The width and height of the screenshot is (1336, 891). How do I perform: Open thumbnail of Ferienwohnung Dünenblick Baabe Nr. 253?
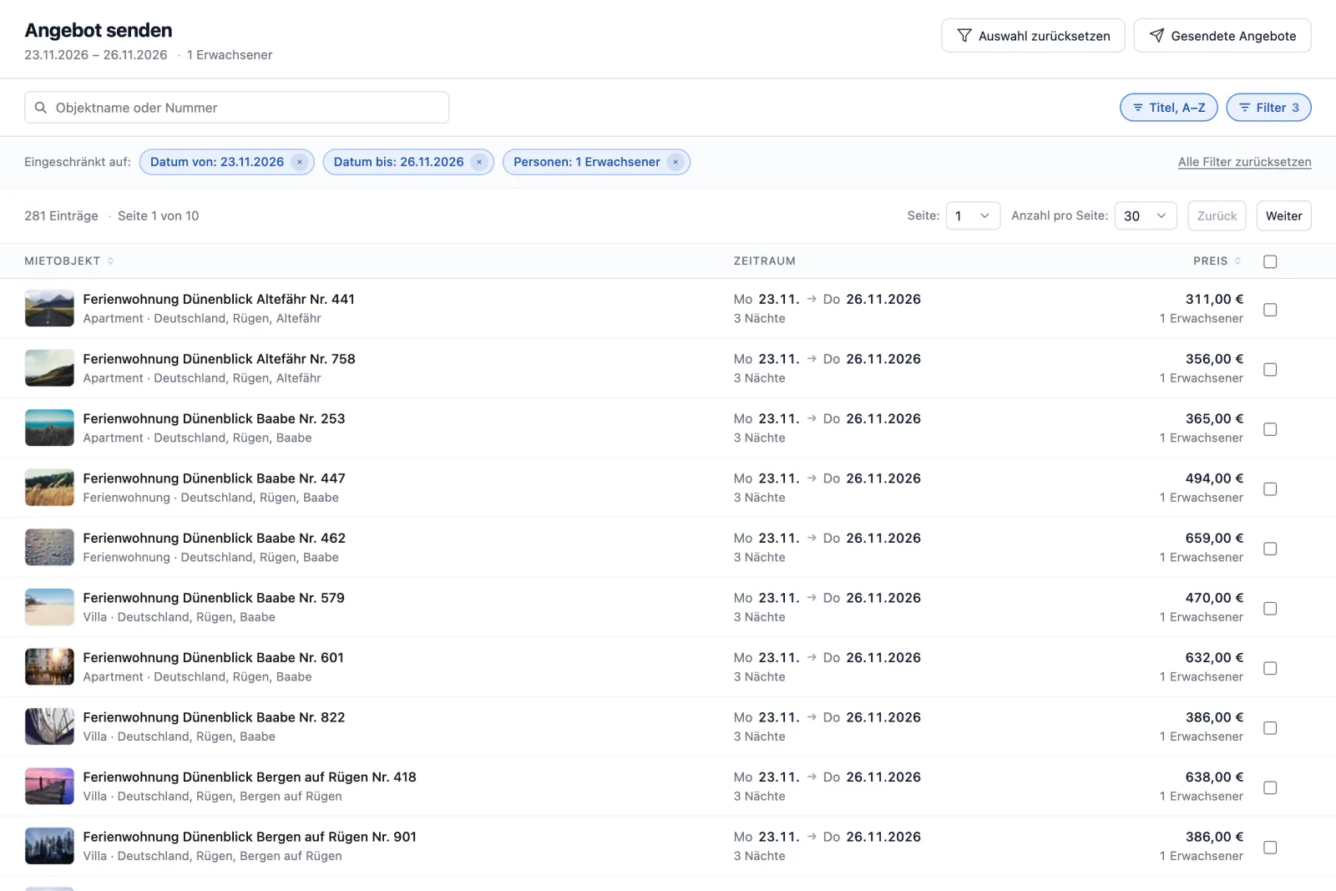[x=49, y=428]
